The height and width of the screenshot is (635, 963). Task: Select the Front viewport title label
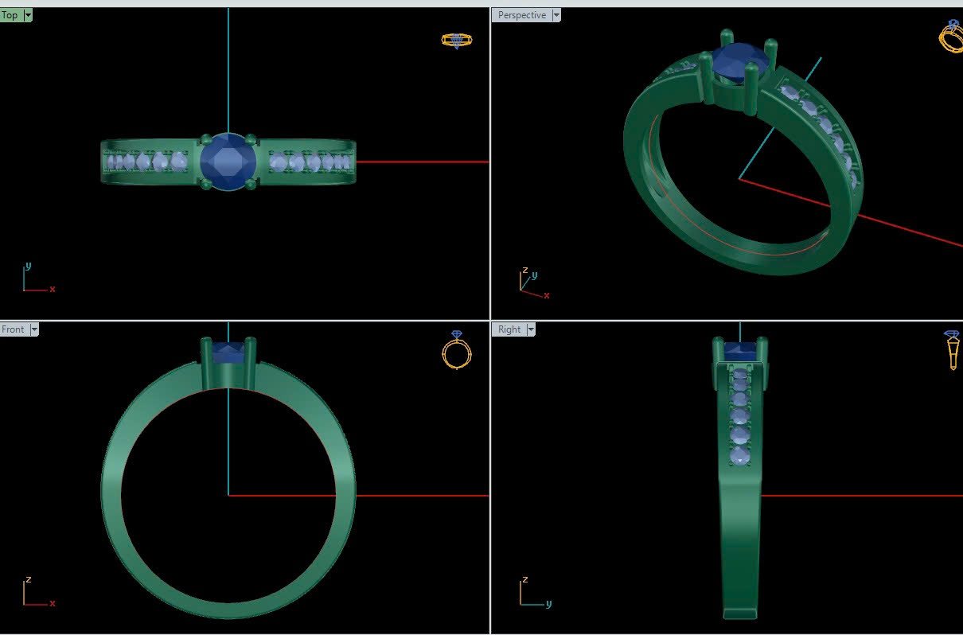tap(14, 329)
